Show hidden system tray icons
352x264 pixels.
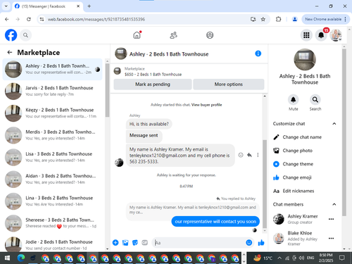[x=279, y=258]
